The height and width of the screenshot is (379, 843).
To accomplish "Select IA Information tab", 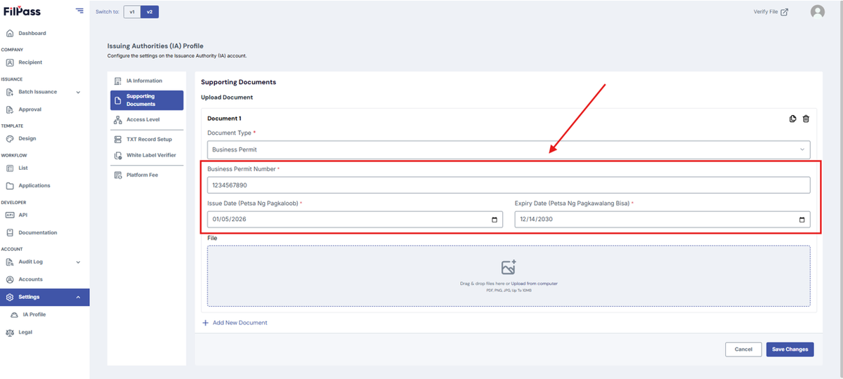I will click(x=147, y=81).
